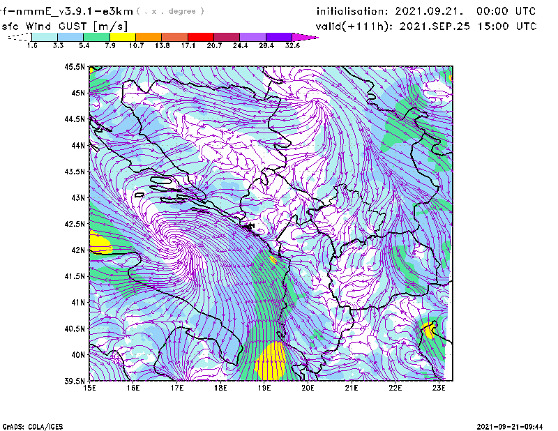This screenshot has width=558, height=431.
Task: Click the '43N' latitude label
Action: pyautogui.click(x=78, y=197)
